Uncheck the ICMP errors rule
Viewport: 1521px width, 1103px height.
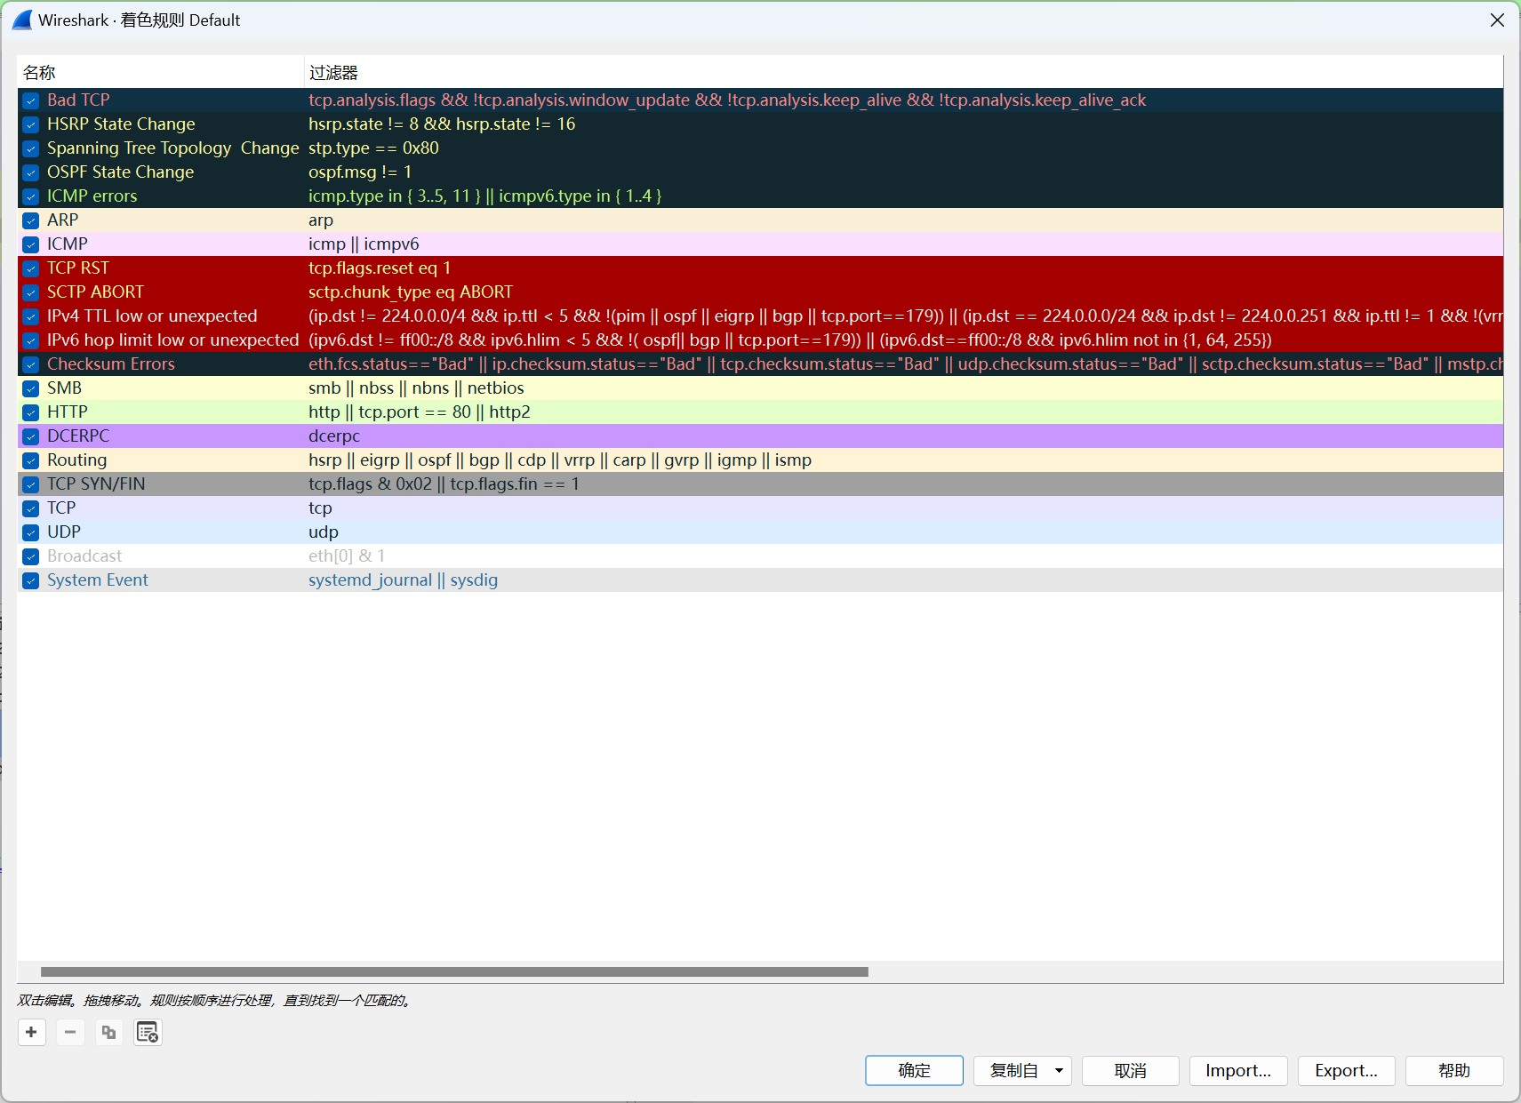pyautogui.click(x=31, y=196)
